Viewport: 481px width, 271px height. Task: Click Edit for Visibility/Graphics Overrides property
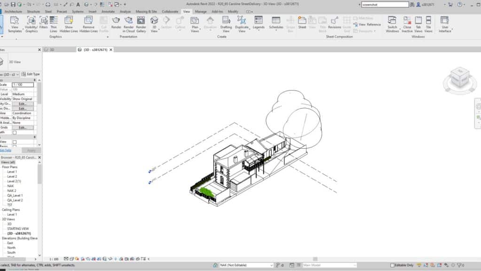tap(23, 104)
